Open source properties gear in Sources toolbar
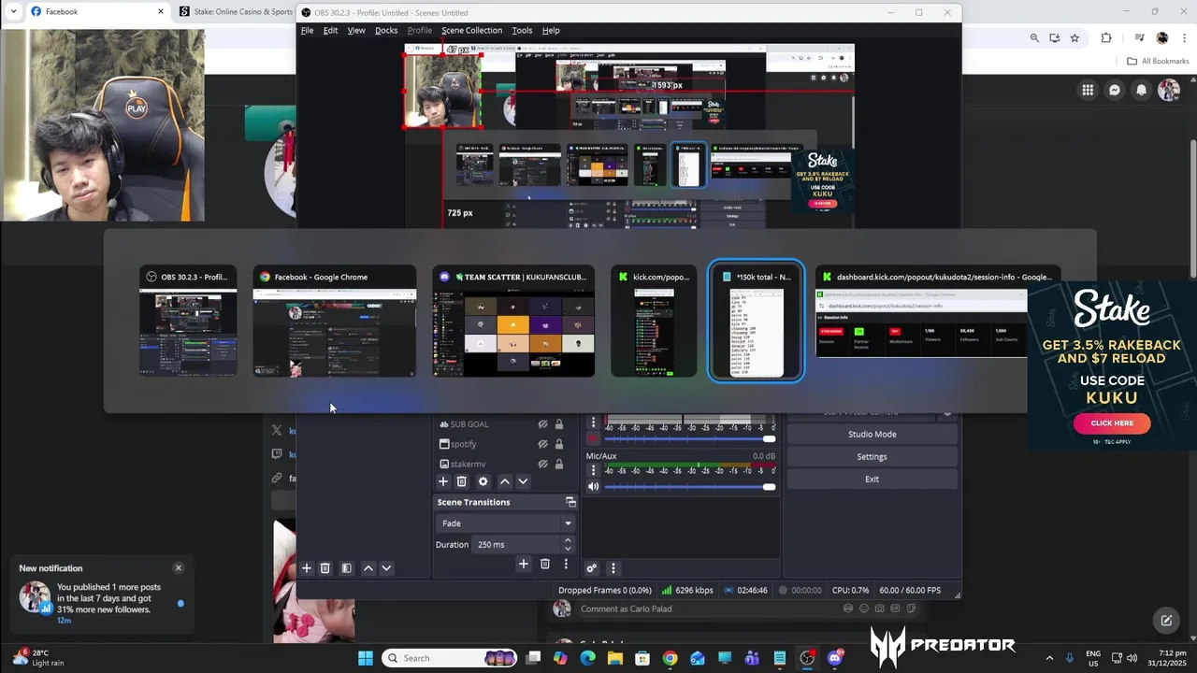The height and width of the screenshot is (673, 1197). pos(483,481)
